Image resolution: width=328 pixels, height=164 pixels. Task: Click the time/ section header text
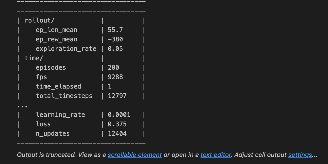tap(34, 58)
